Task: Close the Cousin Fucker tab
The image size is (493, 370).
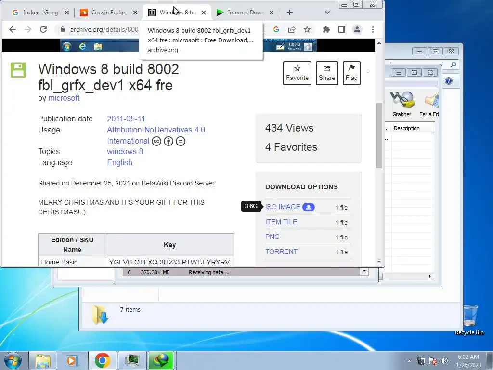Action: (135, 13)
